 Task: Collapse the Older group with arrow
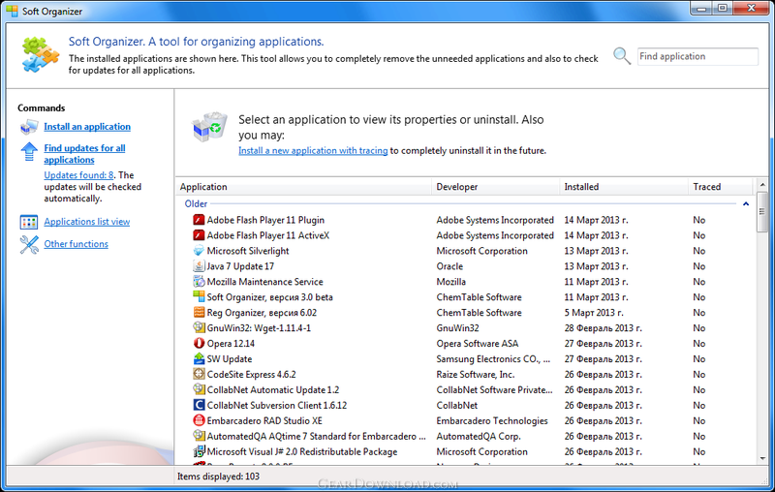tap(746, 203)
